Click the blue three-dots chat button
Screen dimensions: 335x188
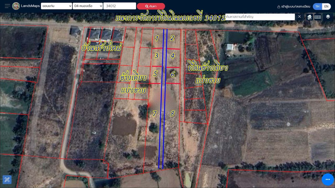click(x=328, y=179)
